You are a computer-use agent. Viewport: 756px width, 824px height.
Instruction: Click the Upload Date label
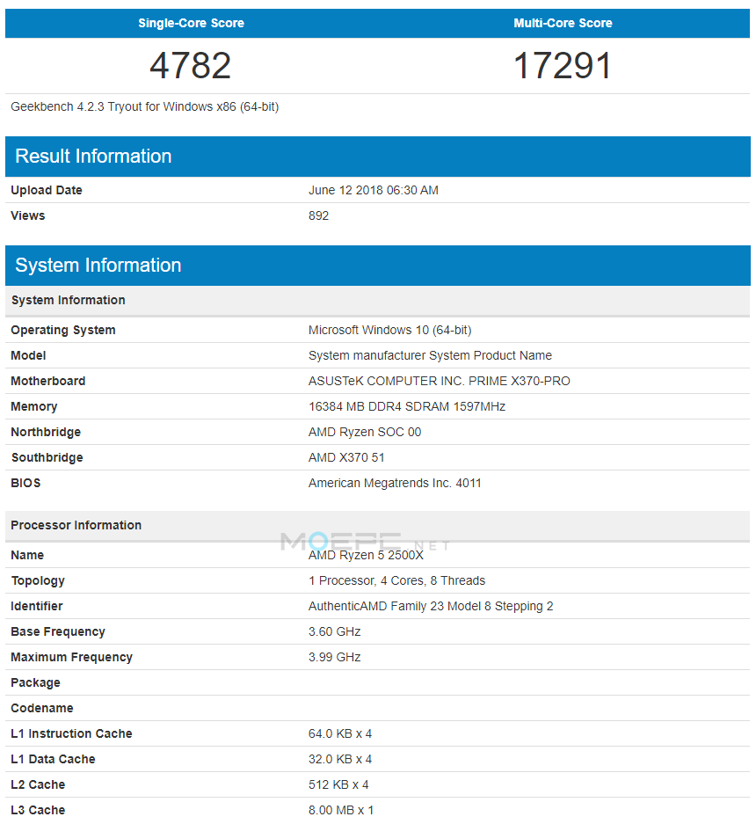click(x=47, y=190)
